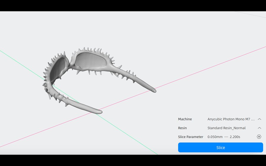Click the 0.050mm layer thickness value
The width and height of the screenshot is (266, 166).
tap(215, 137)
